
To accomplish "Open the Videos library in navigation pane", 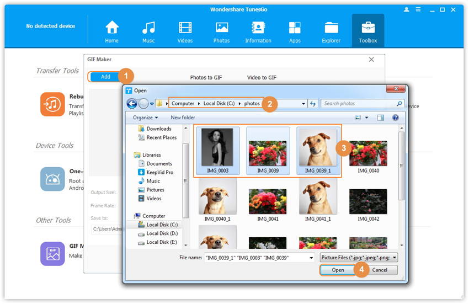I will 150,199.
